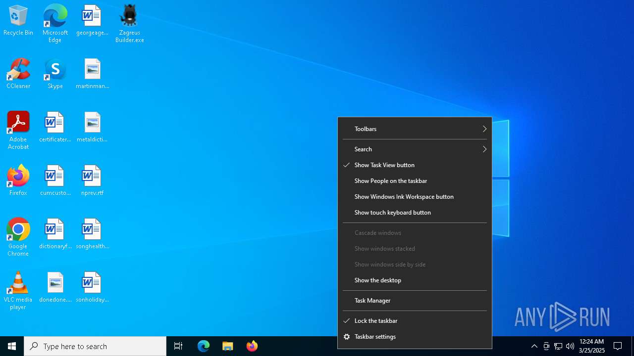This screenshot has height=356, width=634.
Task: Select the Skype desktop shortcut
Action: coord(55,74)
